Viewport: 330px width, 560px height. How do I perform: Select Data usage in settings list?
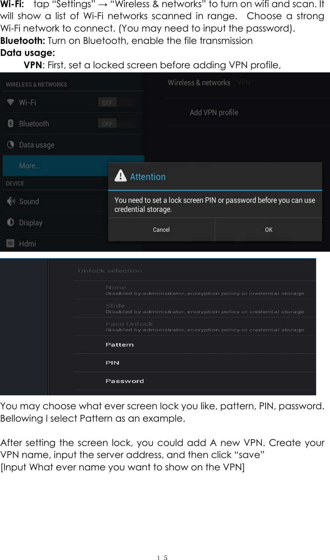point(37,145)
